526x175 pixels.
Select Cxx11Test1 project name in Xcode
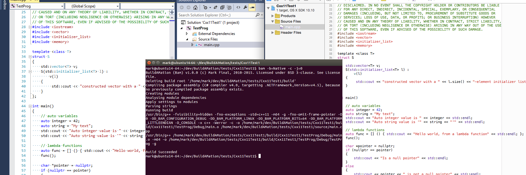click(x=286, y=6)
